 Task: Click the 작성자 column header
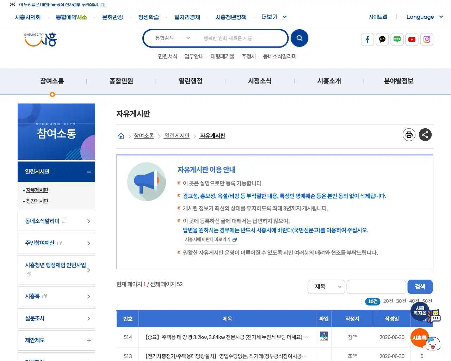pyautogui.click(x=352, y=319)
